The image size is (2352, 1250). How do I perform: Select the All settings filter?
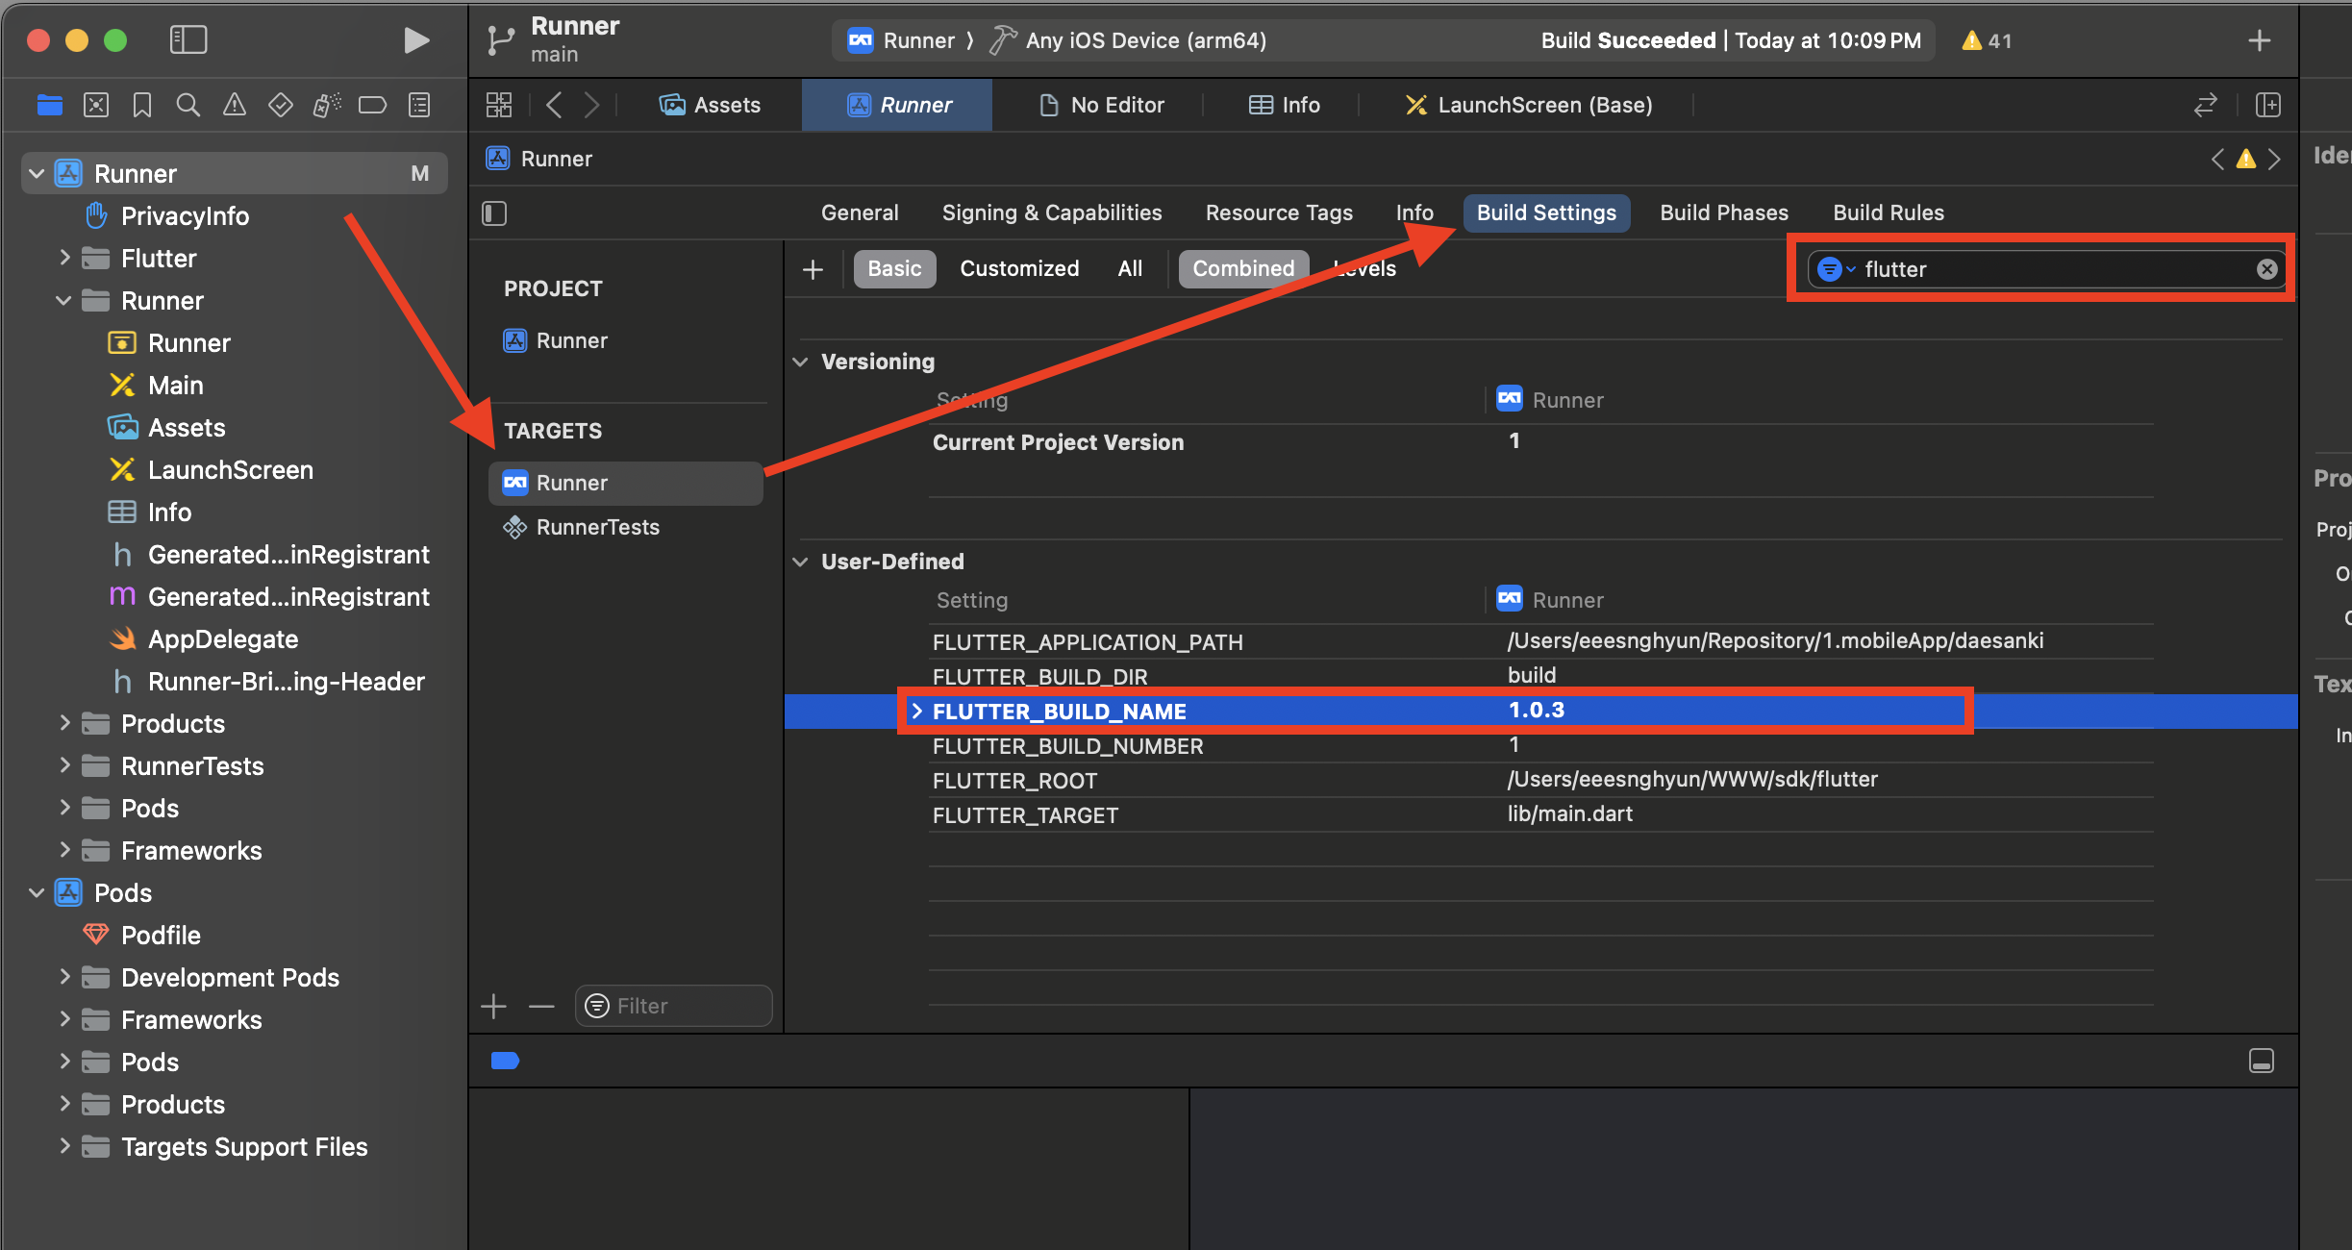[1130, 268]
